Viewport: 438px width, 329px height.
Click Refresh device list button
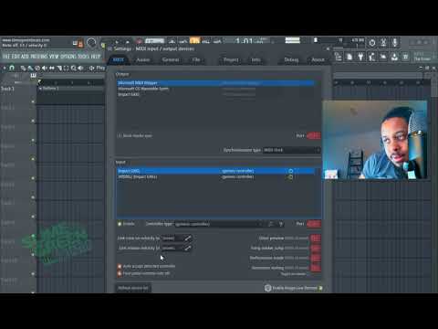tap(133, 288)
